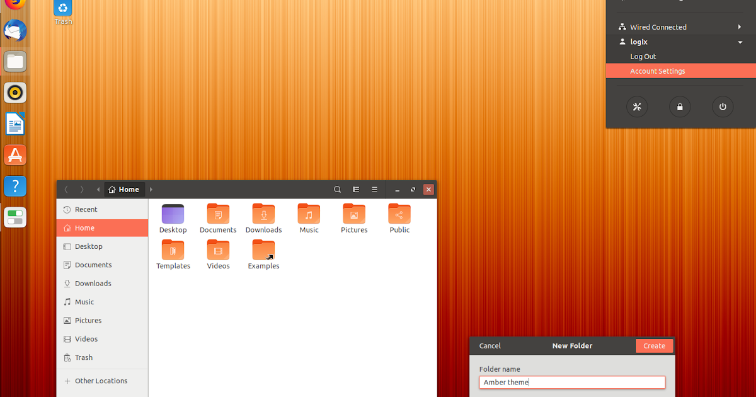Launch Thunderbird mail client
The width and height of the screenshot is (756, 397).
point(14,30)
